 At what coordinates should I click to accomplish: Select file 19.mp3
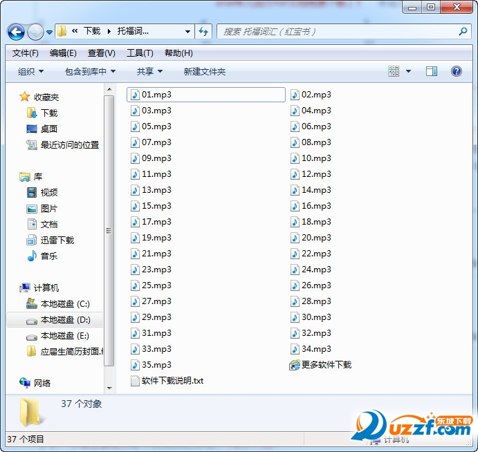[x=151, y=238]
